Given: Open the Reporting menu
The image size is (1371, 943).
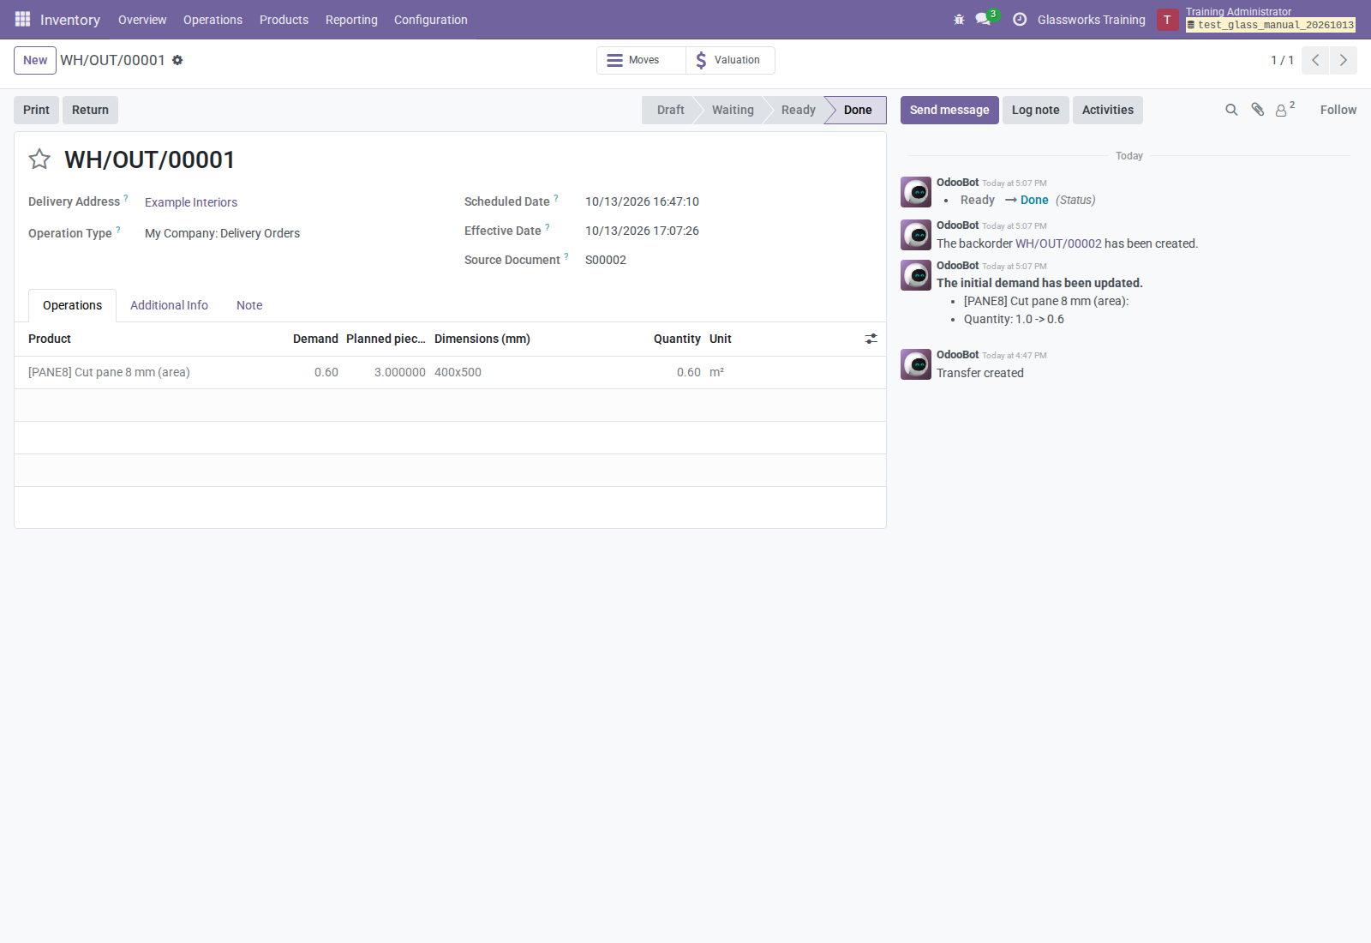Looking at the screenshot, I should [351, 20].
